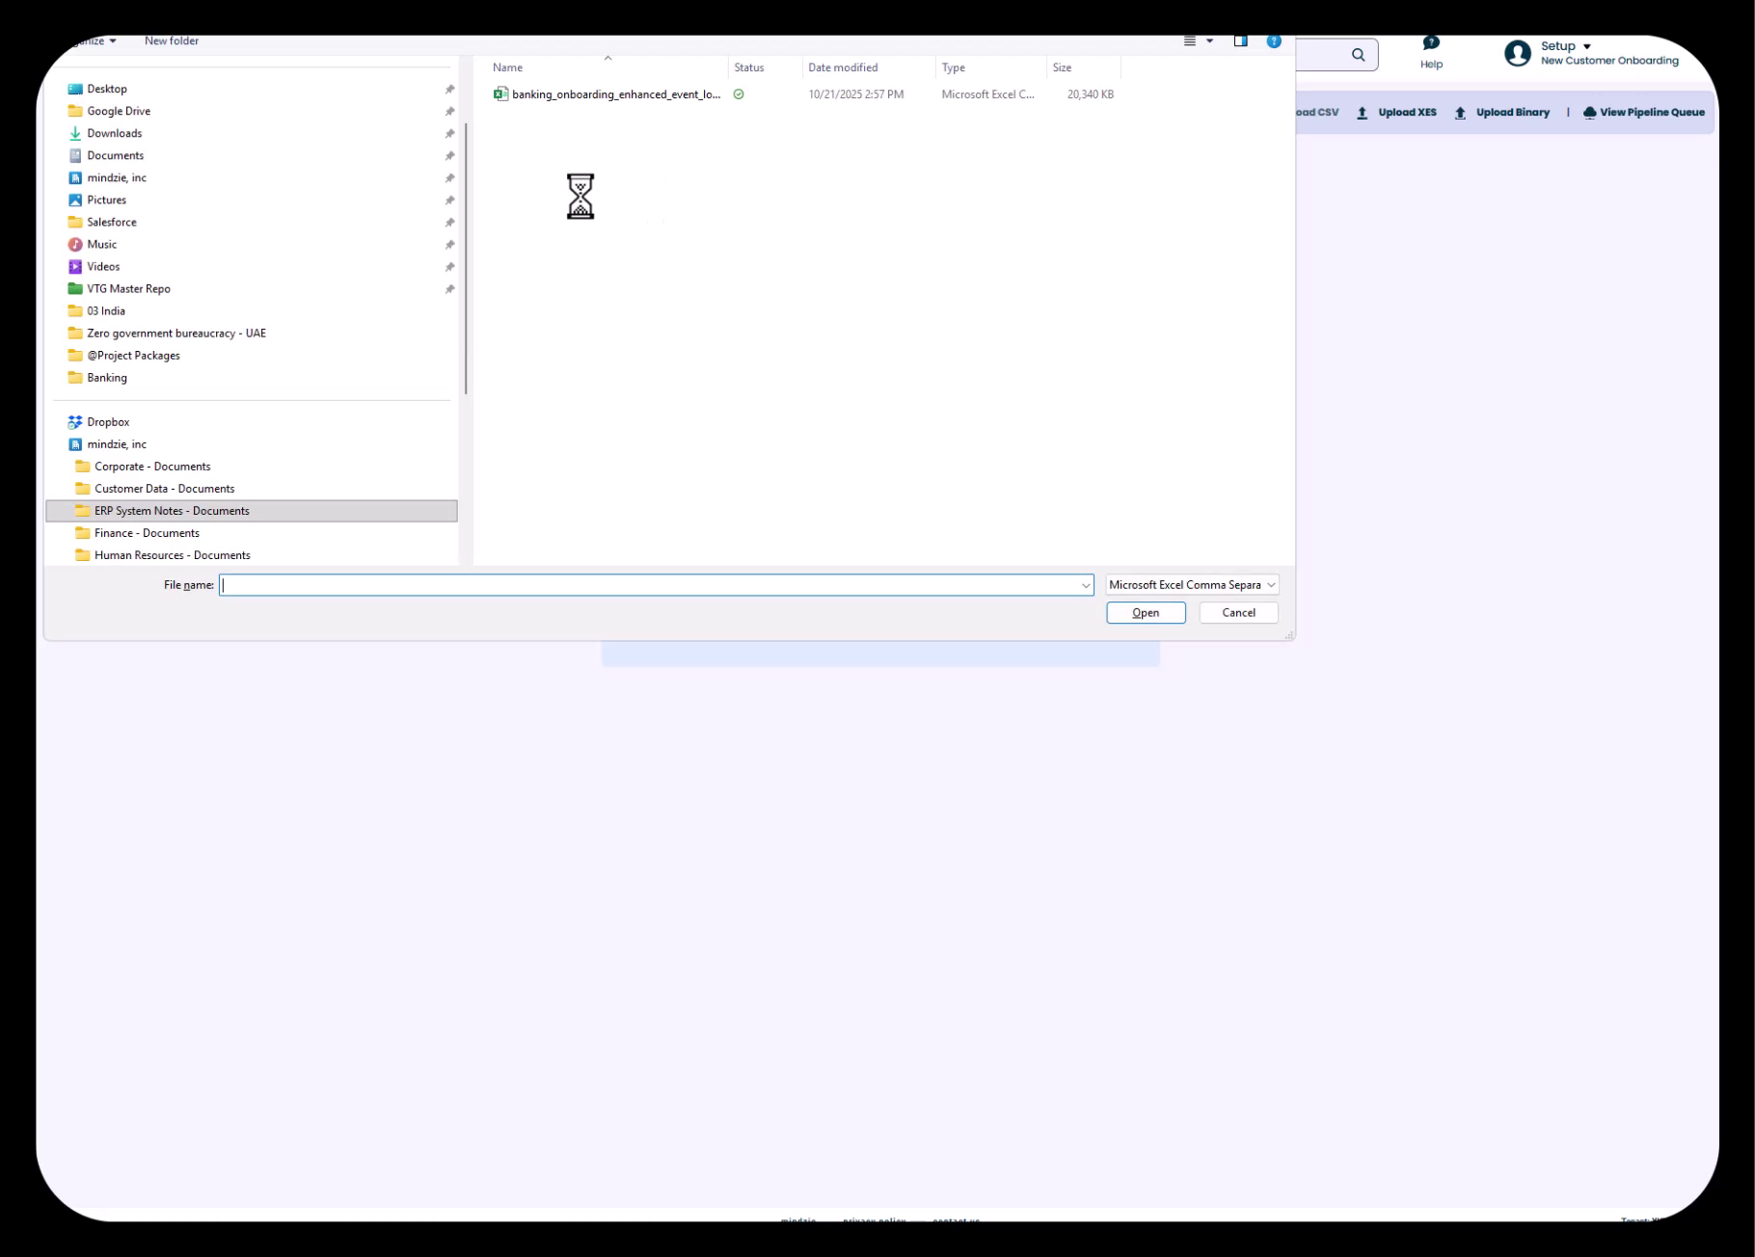The width and height of the screenshot is (1755, 1257).
Task: Click the user profile avatar icon
Action: pos(1517,54)
